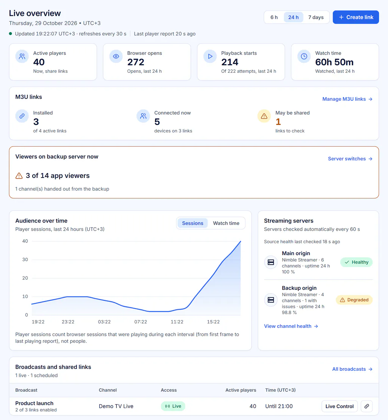Click the Main origin server icon
The width and height of the screenshot is (388, 420).
(x=271, y=262)
